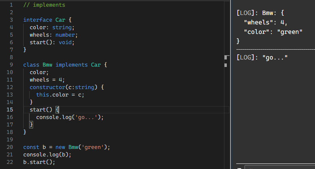The image size is (315, 169).
Task: Click 'constructor(c:string) {' line
Action: [x=67, y=87]
